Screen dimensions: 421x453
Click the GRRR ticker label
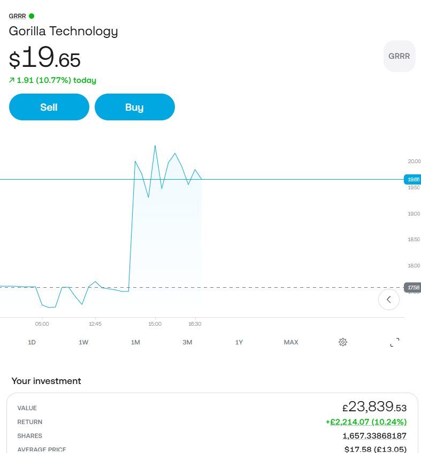point(17,16)
